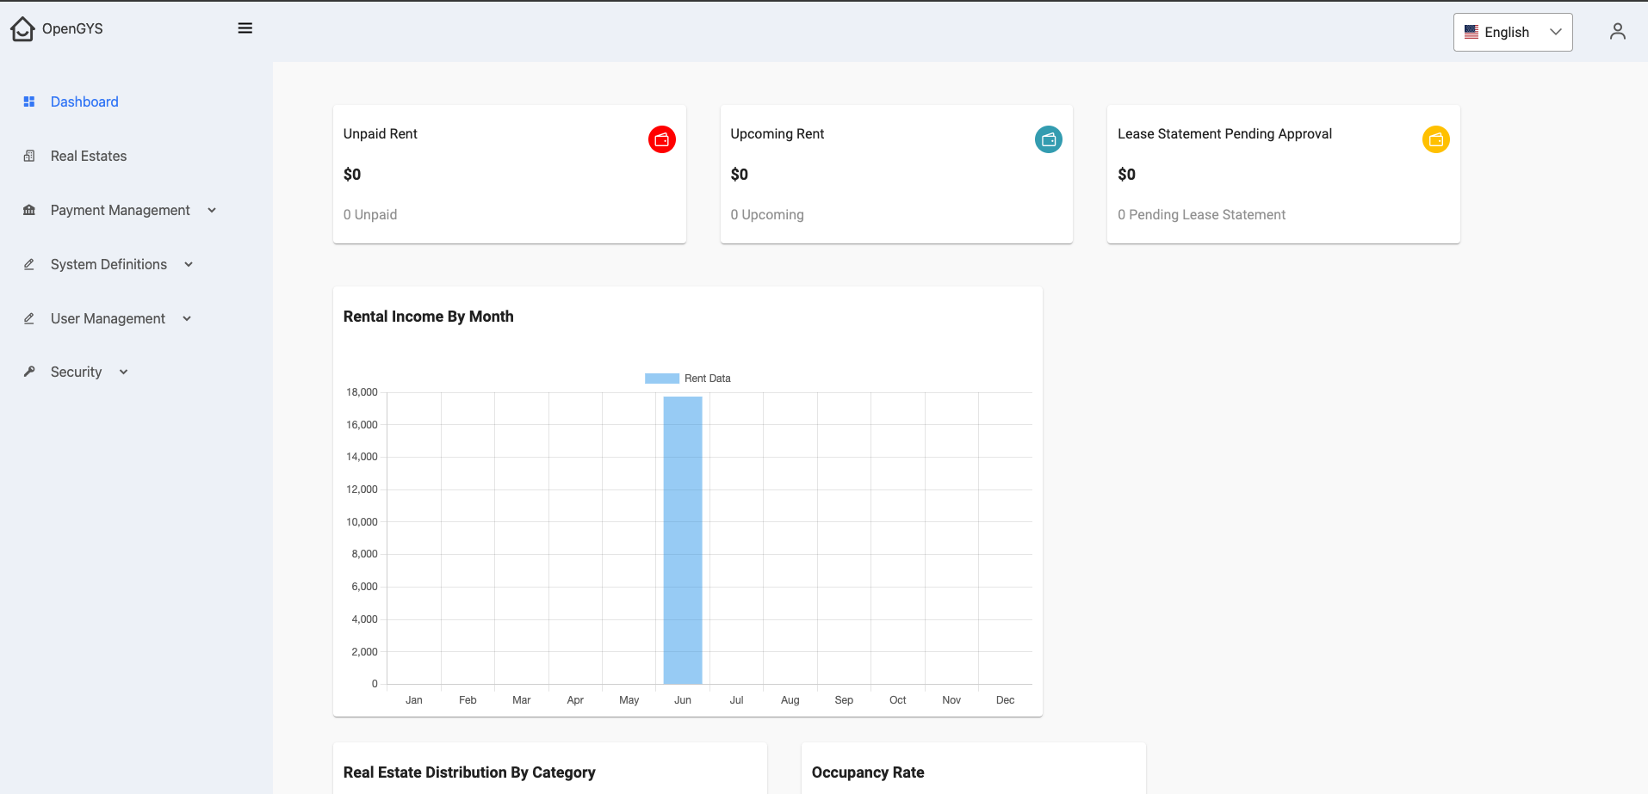The height and width of the screenshot is (794, 1648).
Task: Toggle the hamburger sidebar menu icon
Action: click(245, 28)
